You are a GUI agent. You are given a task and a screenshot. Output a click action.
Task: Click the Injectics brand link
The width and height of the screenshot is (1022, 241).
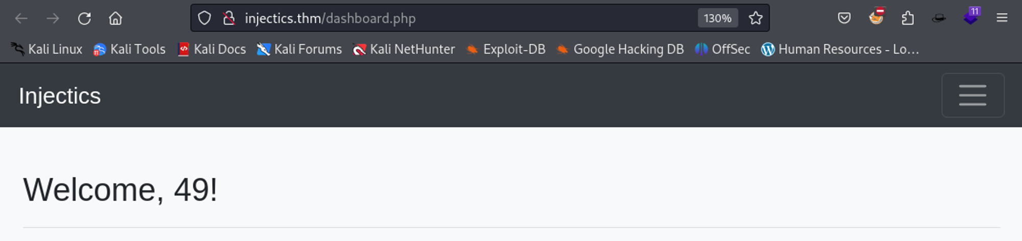60,96
